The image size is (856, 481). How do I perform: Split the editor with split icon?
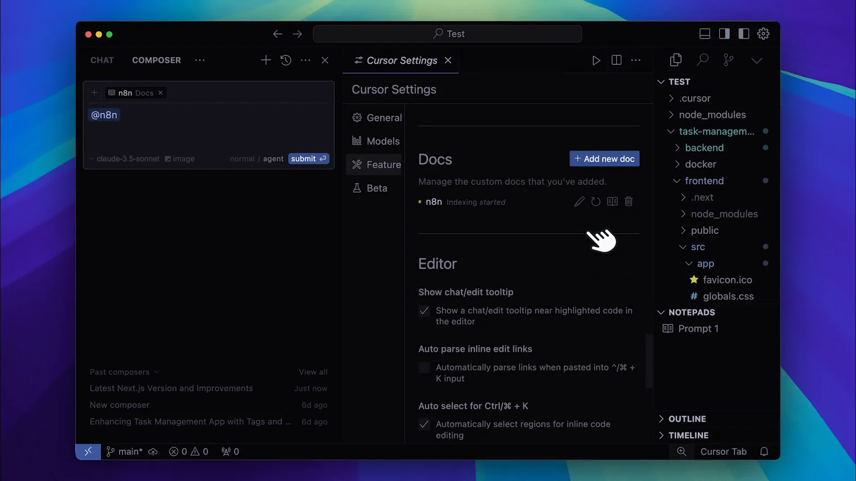tap(617, 60)
